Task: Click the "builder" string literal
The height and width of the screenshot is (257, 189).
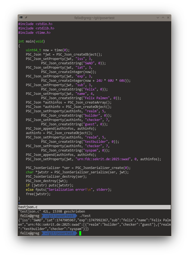Action: click(92, 116)
